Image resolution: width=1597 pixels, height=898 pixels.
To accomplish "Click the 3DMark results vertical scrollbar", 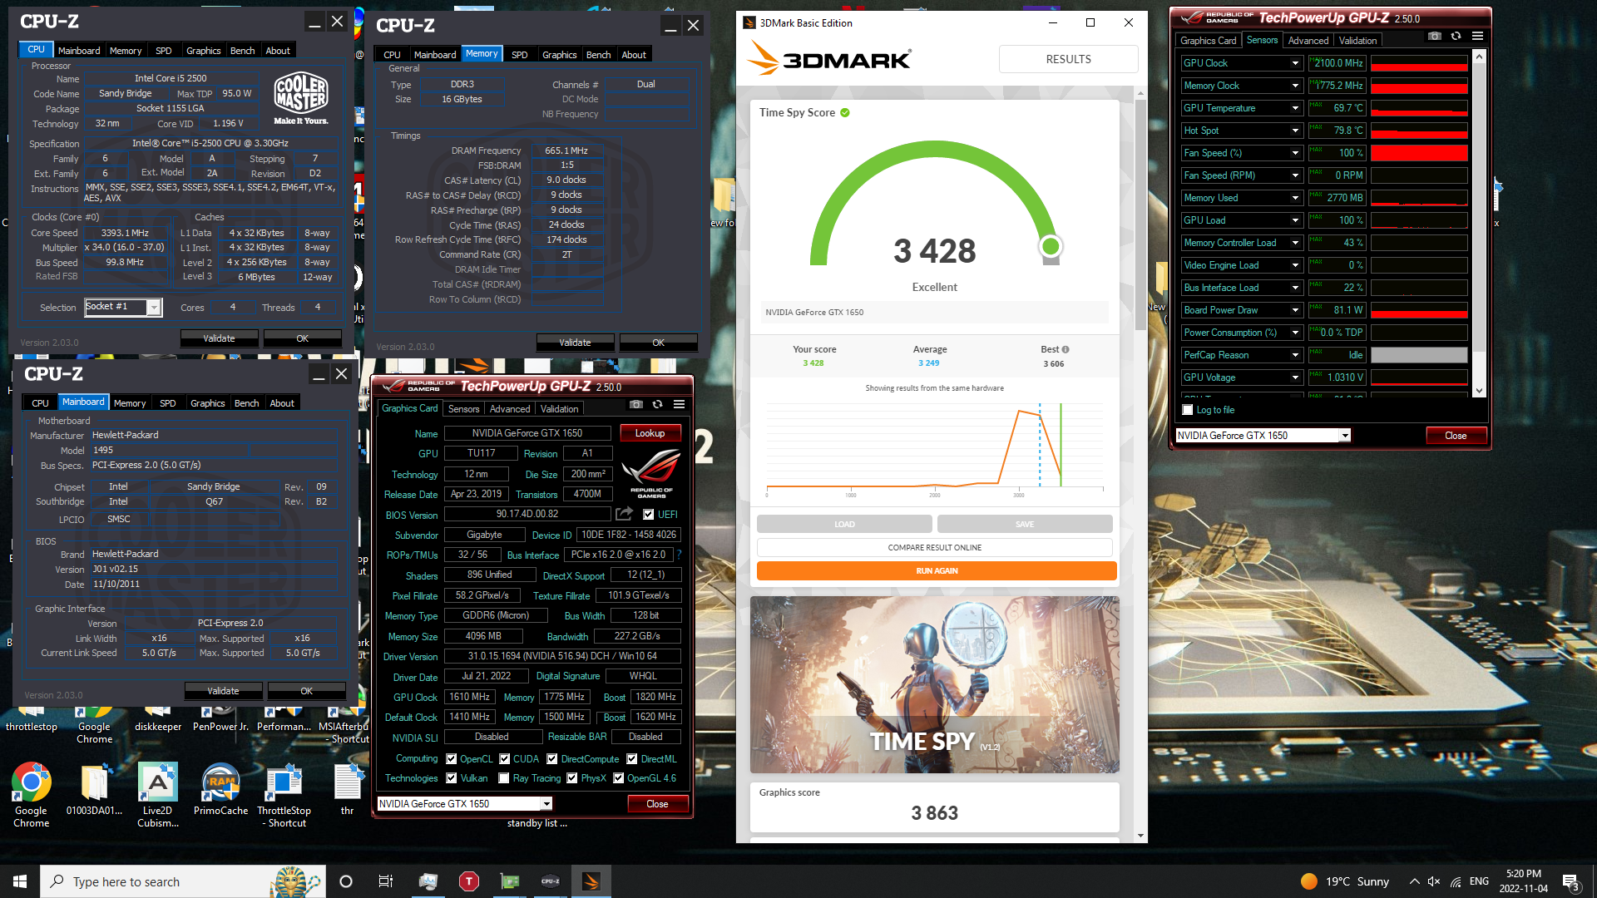I will 1140,216.
